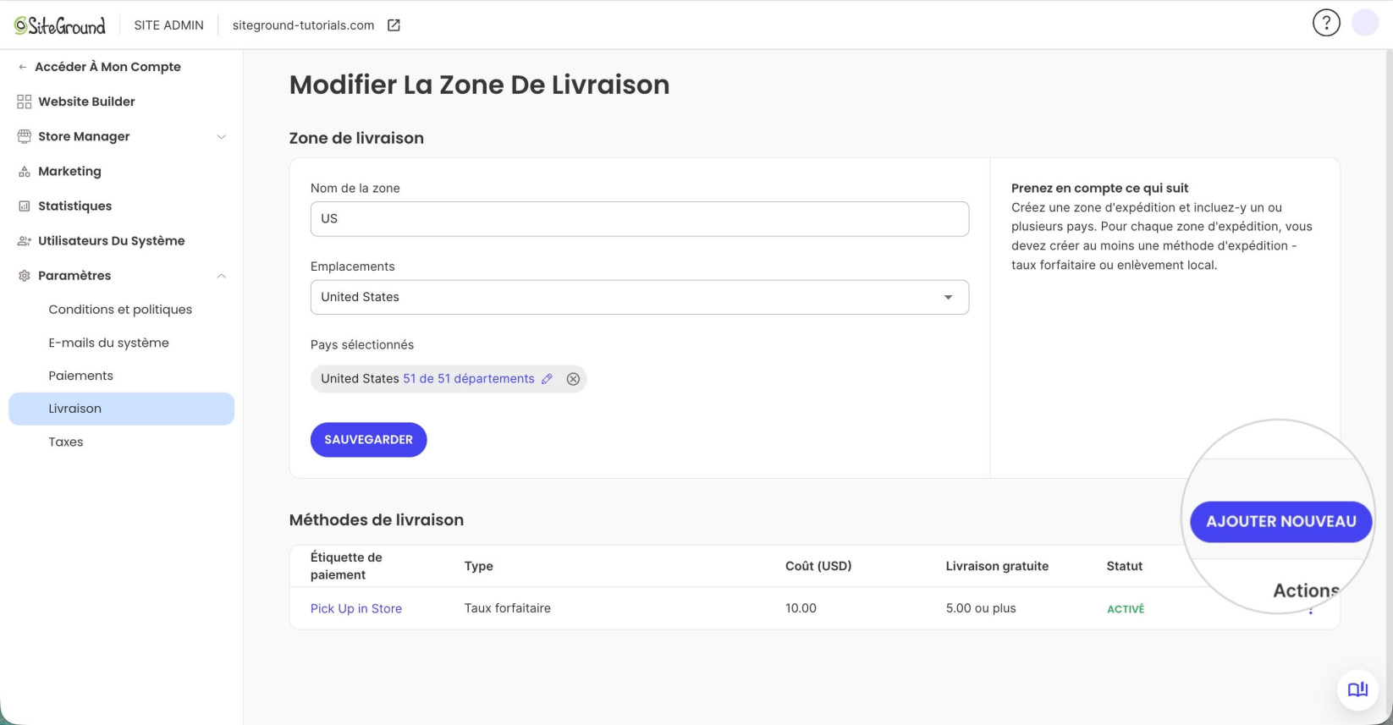The image size is (1393, 725).
Task: Open the Marketing section
Action: tap(69, 171)
